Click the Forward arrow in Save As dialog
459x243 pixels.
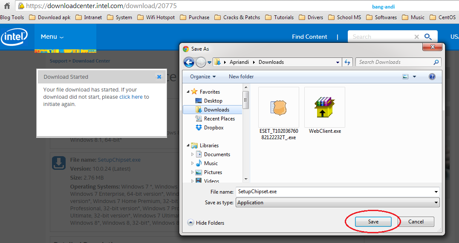(x=201, y=62)
